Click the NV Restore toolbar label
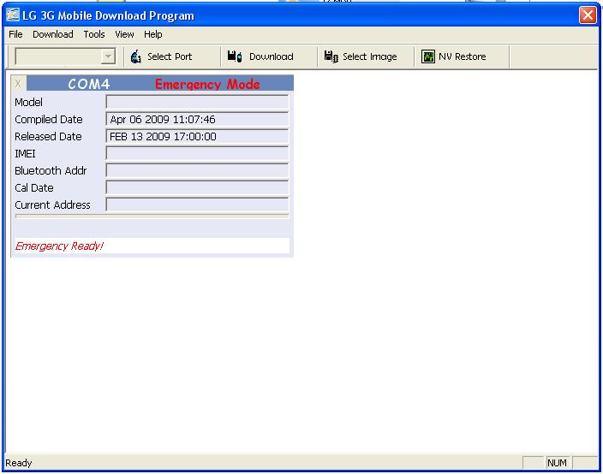 click(x=463, y=56)
